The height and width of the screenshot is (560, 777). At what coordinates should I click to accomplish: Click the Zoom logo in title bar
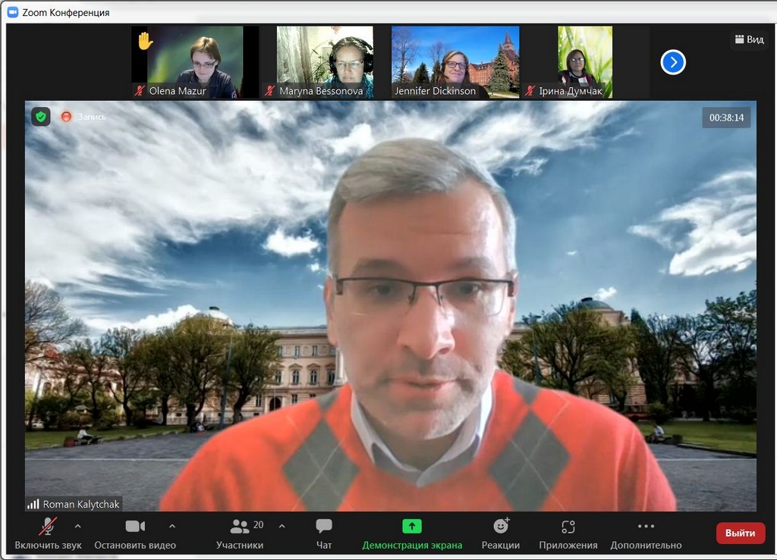[x=12, y=12]
